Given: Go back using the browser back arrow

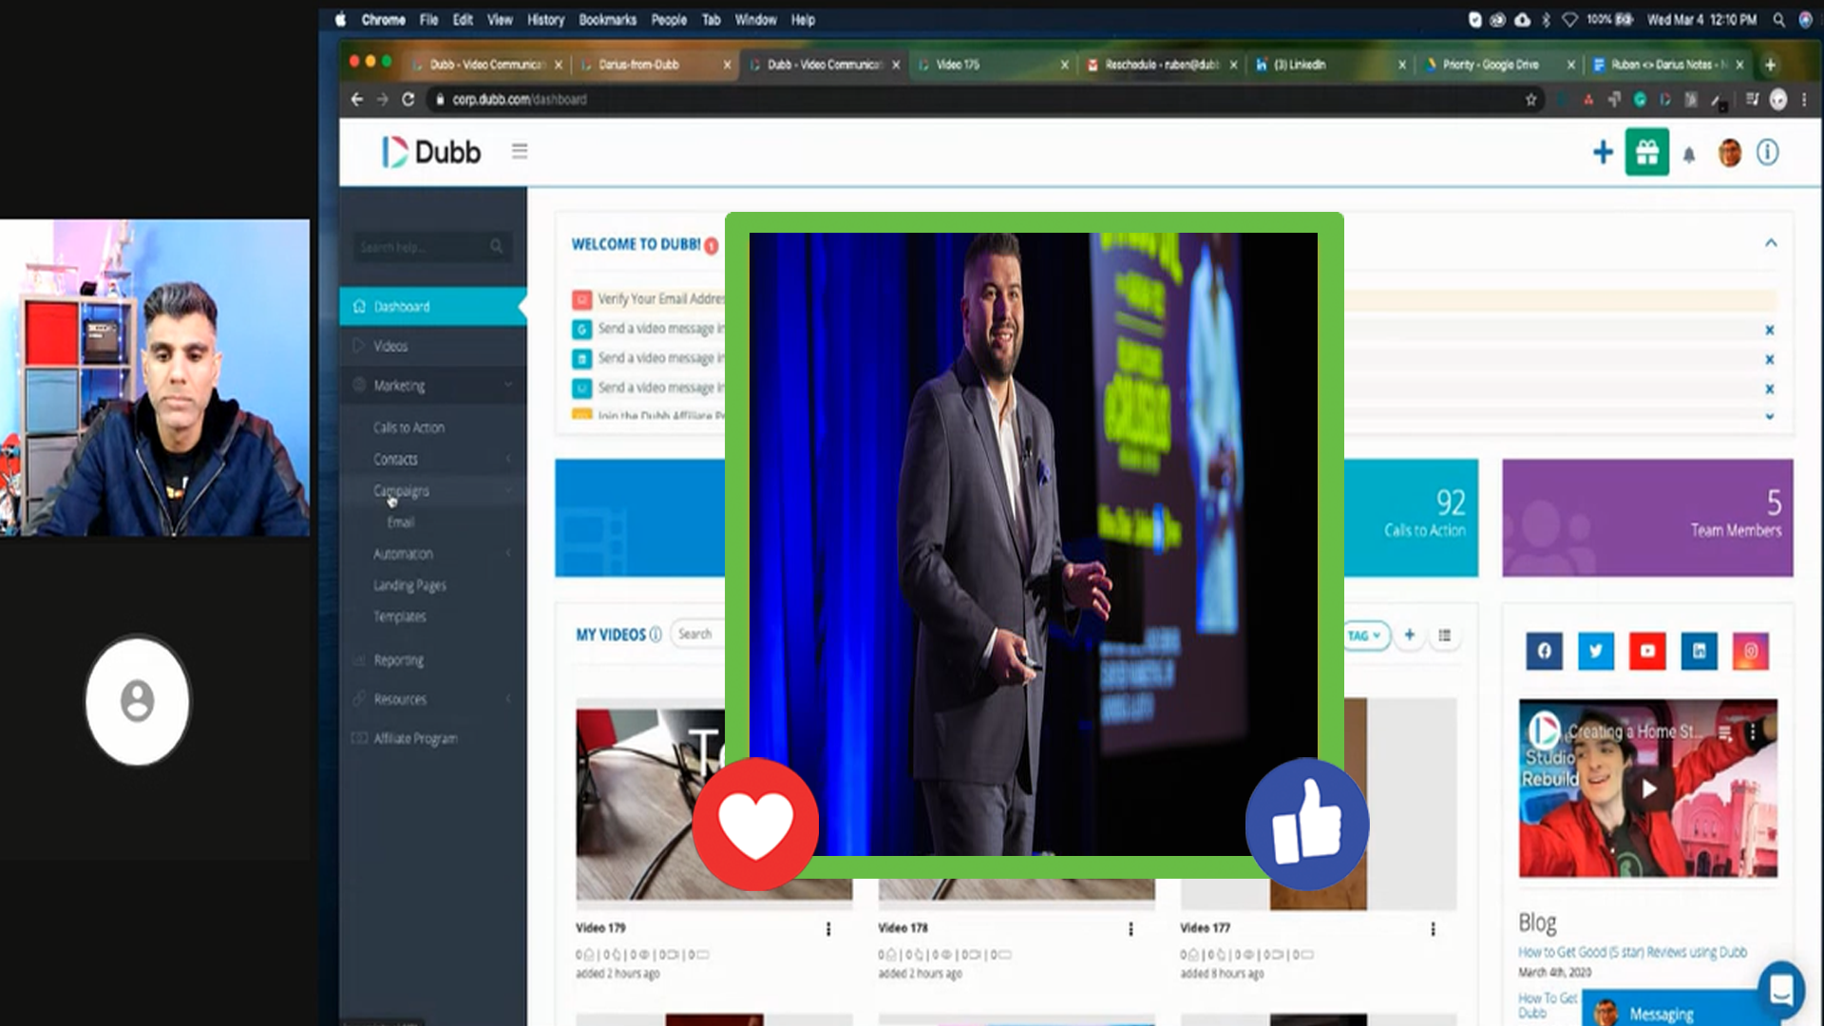Looking at the screenshot, I should point(357,99).
